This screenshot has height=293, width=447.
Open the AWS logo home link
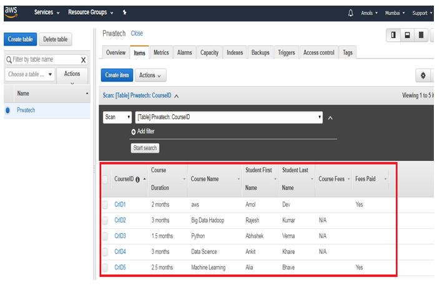pos(11,12)
